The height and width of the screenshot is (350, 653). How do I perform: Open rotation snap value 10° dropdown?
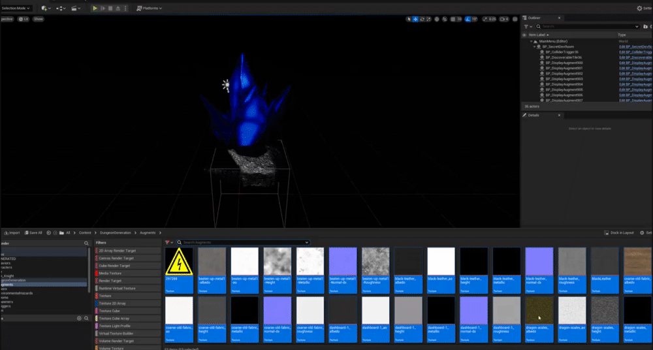[474, 19]
